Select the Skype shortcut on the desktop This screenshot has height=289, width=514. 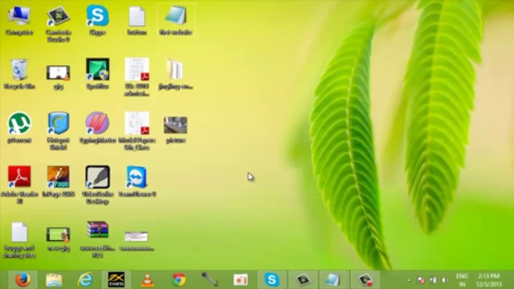(x=97, y=20)
